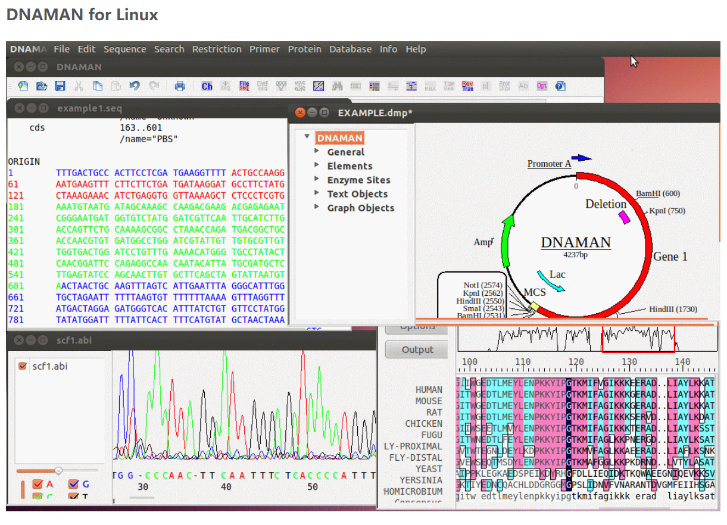Click the 'Def seq' toolbar icon
This screenshot has width=727, height=525.
coord(263,86)
